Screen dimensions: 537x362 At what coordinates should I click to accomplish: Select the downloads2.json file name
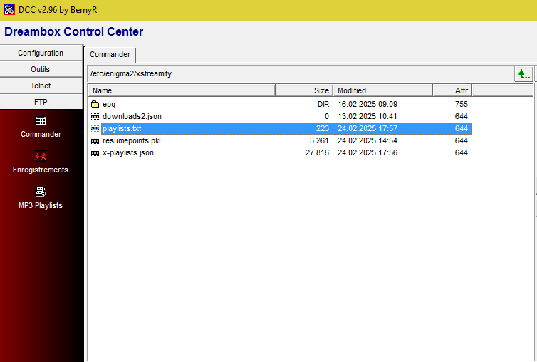pos(132,116)
